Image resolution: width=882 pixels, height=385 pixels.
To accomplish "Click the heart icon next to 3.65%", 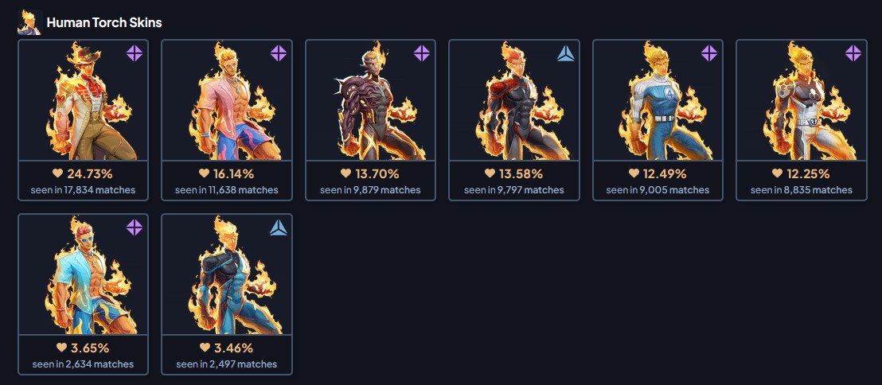I will (61, 348).
